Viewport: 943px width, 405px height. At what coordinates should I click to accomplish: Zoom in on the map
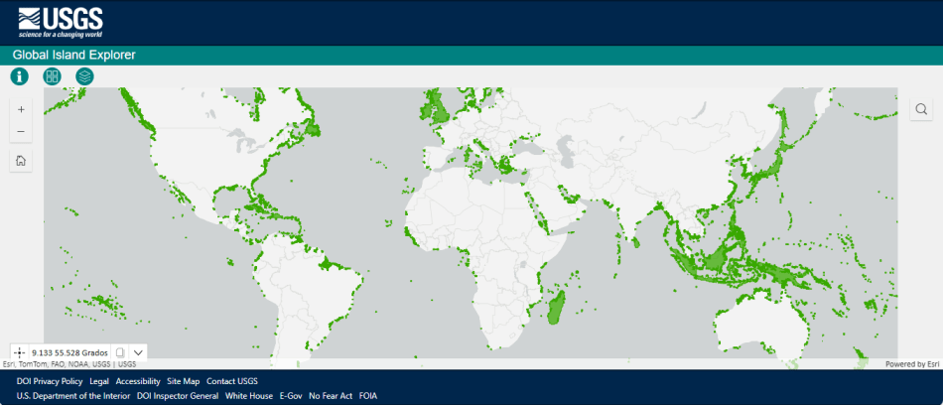click(21, 109)
